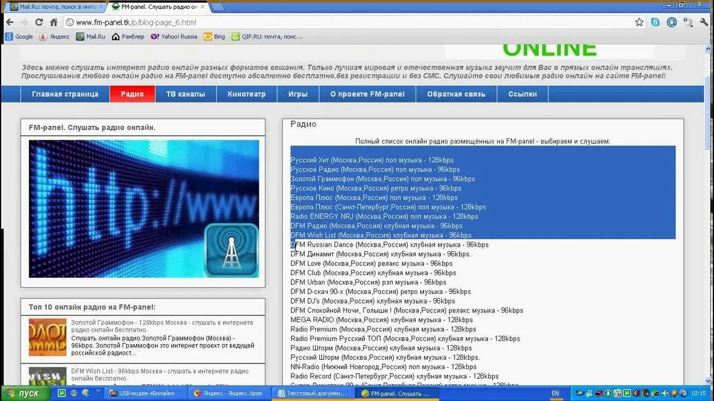Select Radio ENERGY NRJ station
Viewport: 714px width, 401px height.
tap(384, 216)
